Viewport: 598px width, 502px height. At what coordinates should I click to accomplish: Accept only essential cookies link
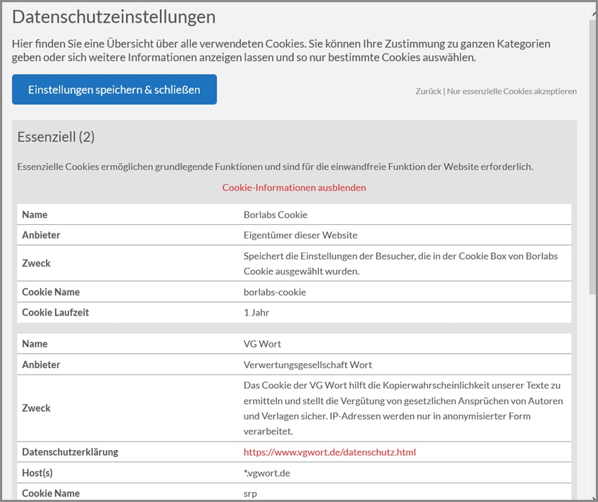[511, 91]
